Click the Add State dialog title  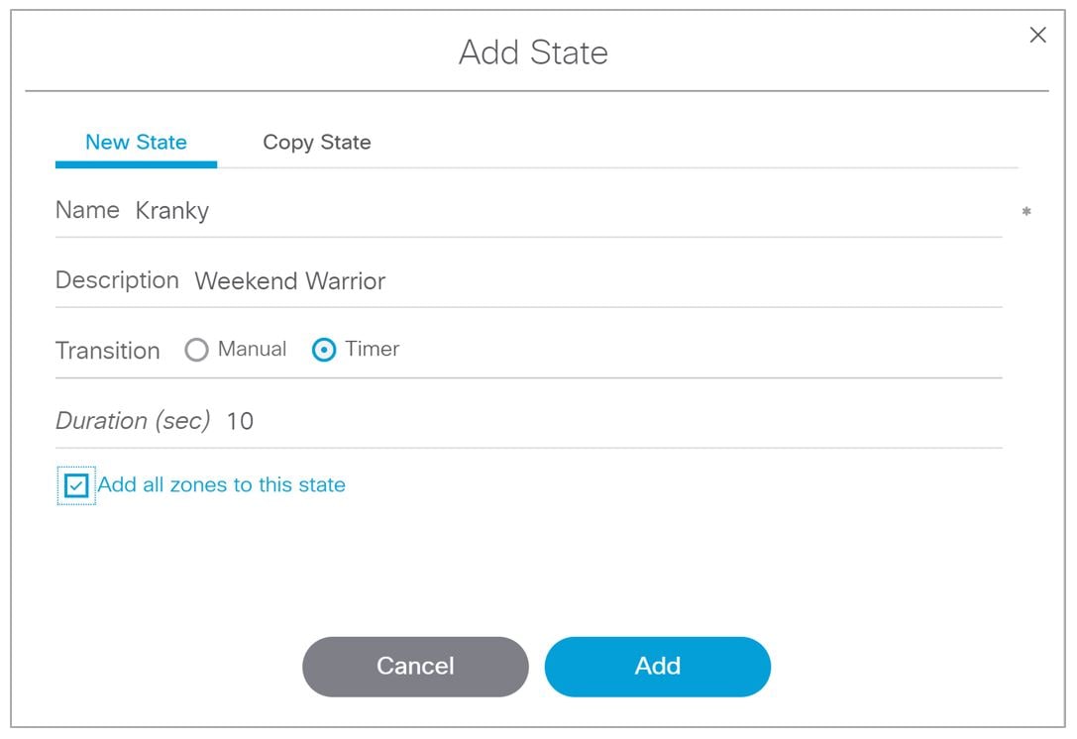[534, 53]
